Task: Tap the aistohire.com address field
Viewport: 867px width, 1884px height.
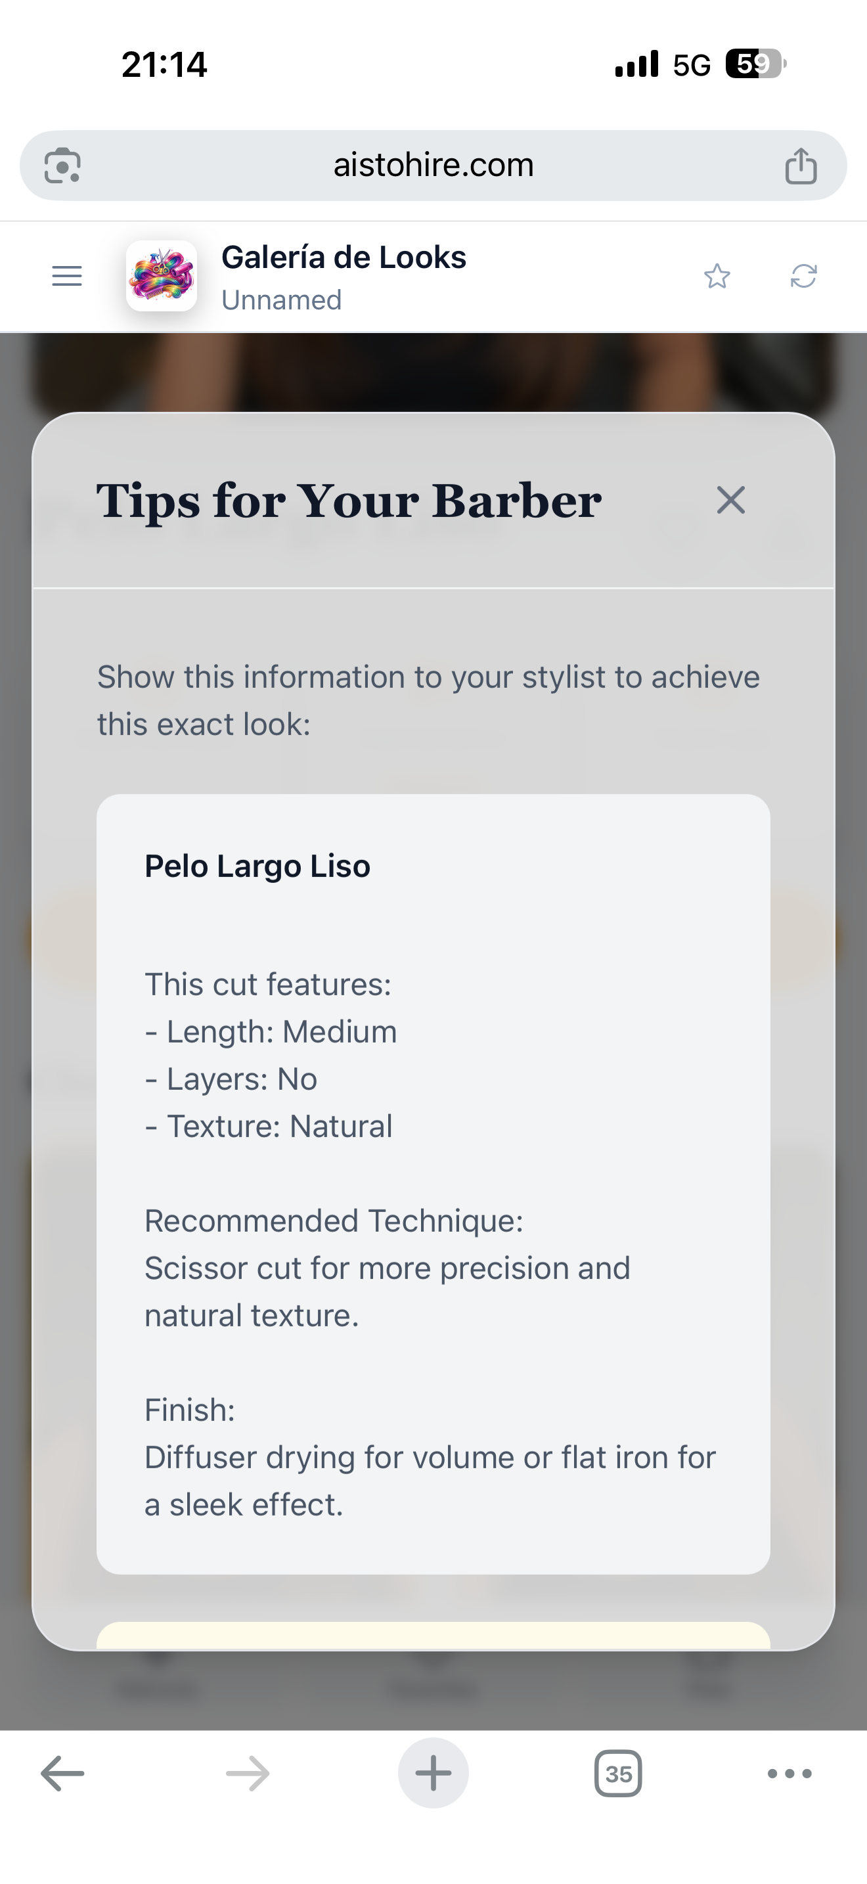Action: tap(433, 166)
